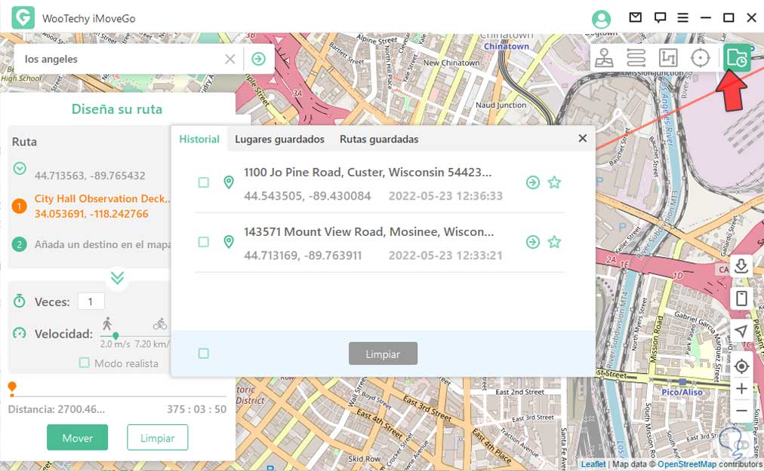Click coordinates 44.543505, -89.430084
Viewport: 764px width, 471px height.
307,196
